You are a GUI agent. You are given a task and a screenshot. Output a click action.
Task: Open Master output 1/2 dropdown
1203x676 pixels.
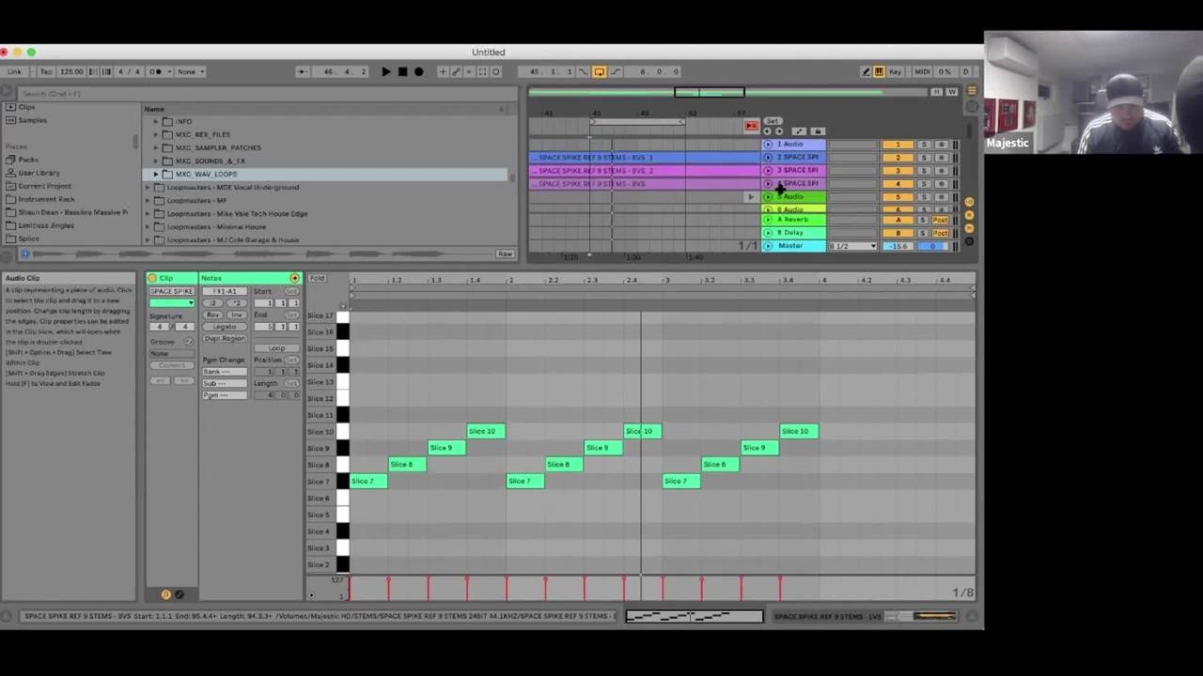852,246
